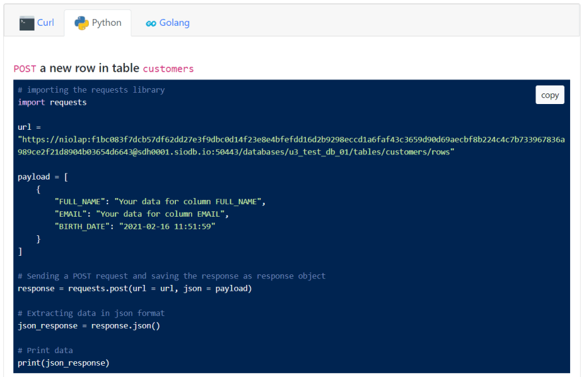Click the customers table name in heading

pos(169,69)
